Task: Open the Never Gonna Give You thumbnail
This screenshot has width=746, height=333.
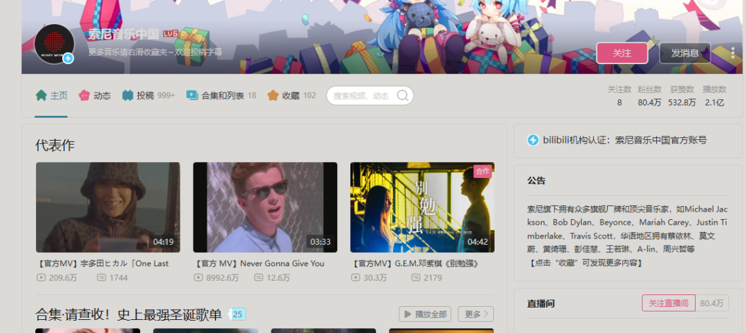Action: click(x=265, y=207)
